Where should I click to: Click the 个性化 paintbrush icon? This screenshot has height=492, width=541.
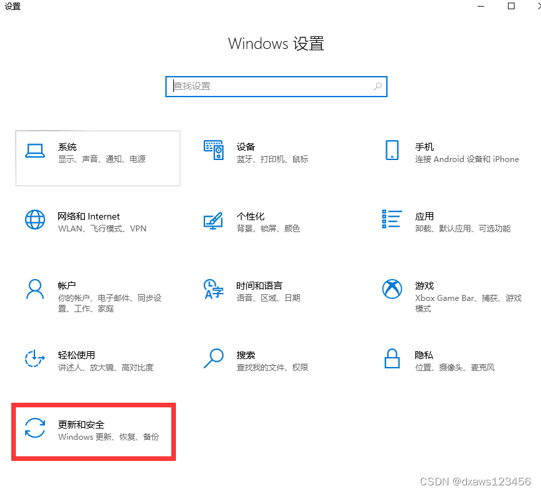(213, 221)
